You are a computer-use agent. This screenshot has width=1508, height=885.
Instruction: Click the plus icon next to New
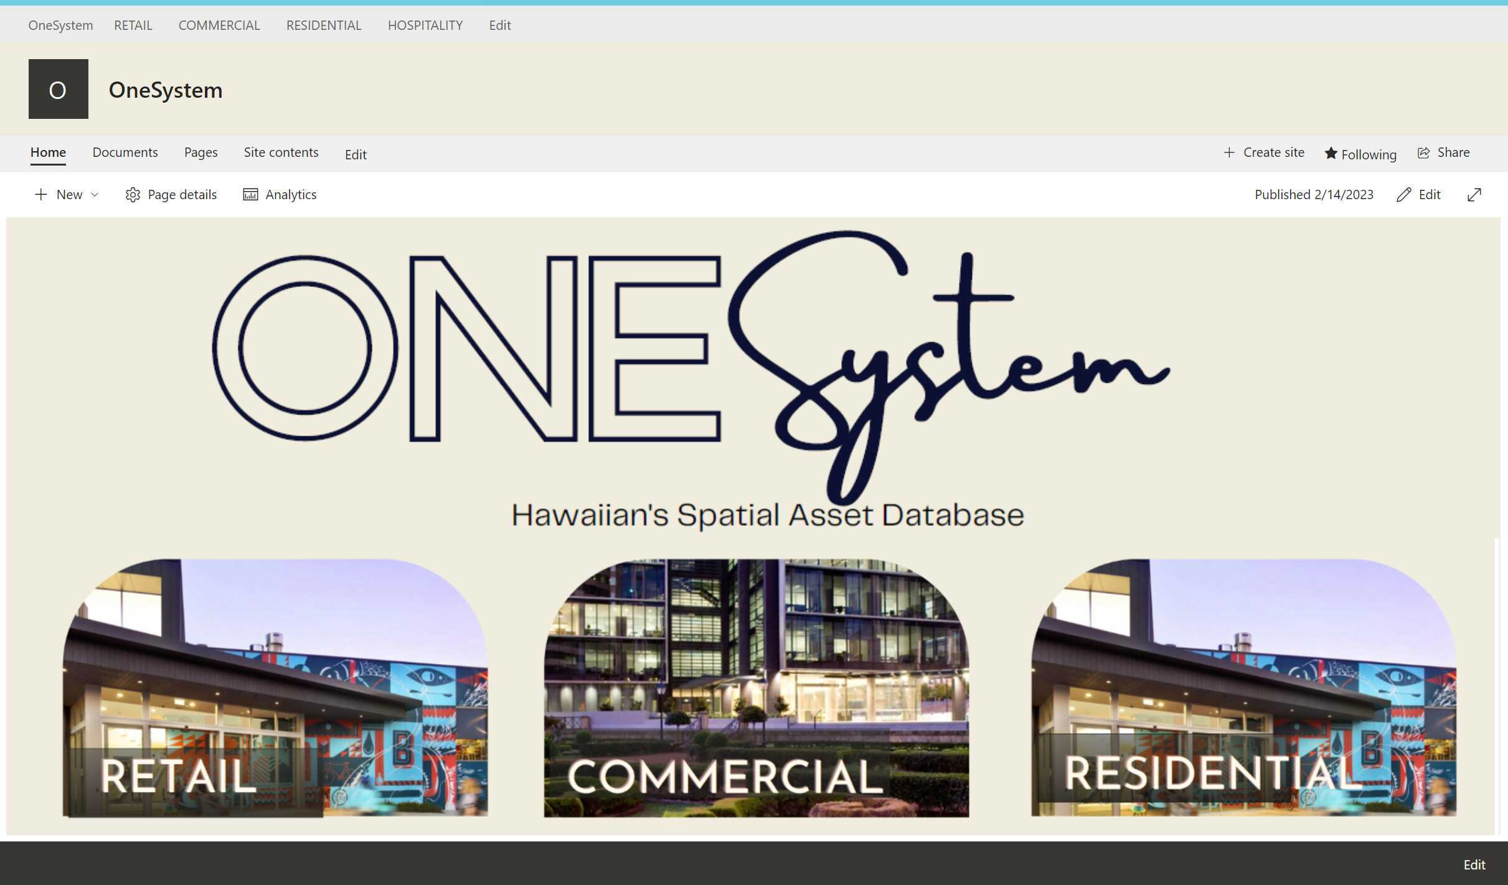coord(41,194)
